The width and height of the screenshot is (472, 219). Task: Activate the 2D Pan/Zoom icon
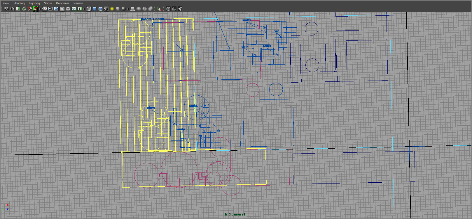pyautogui.click(x=30, y=9)
